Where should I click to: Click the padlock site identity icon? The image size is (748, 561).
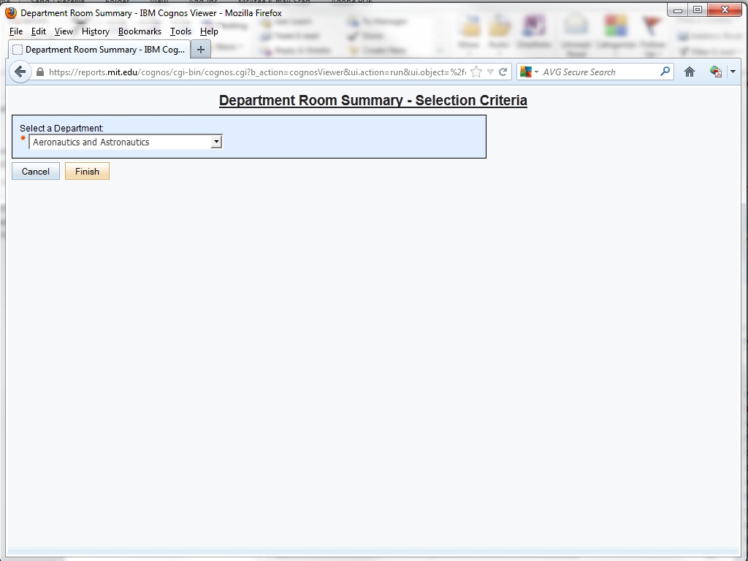click(x=40, y=72)
